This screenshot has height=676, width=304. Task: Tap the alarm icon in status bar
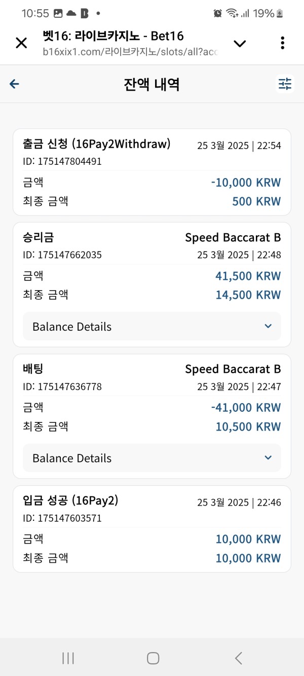(218, 14)
